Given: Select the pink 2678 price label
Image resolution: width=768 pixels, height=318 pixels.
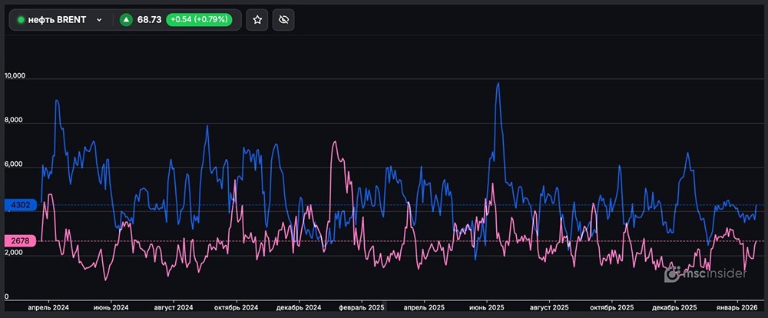Looking at the screenshot, I should coord(20,241).
